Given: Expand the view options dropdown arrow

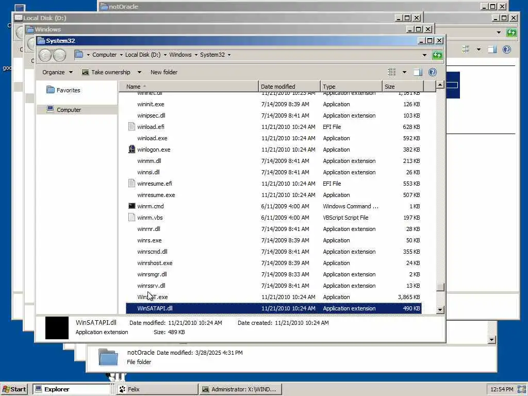Looking at the screenshot, I should 404,72.
